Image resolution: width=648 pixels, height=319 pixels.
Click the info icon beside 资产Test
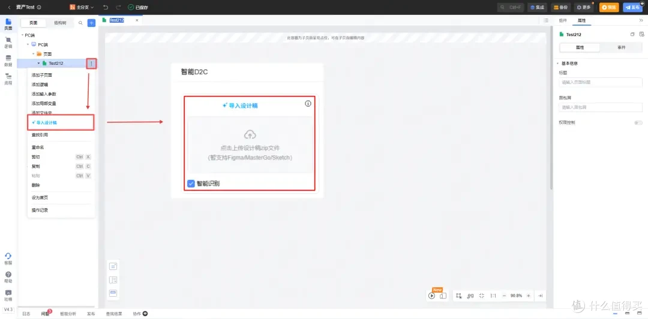[39, 7]
